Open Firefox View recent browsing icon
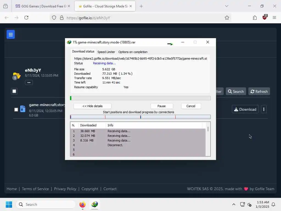Image resolution: width=281 pixels, height=211 pixels. (5, 6)
